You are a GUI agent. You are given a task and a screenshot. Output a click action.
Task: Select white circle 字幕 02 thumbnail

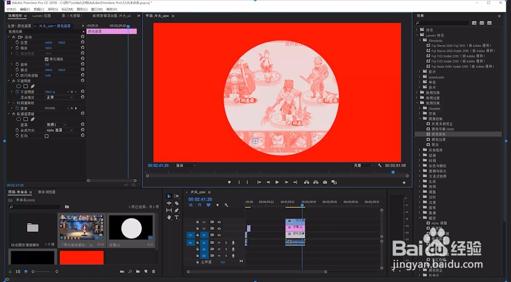[131, 228]
